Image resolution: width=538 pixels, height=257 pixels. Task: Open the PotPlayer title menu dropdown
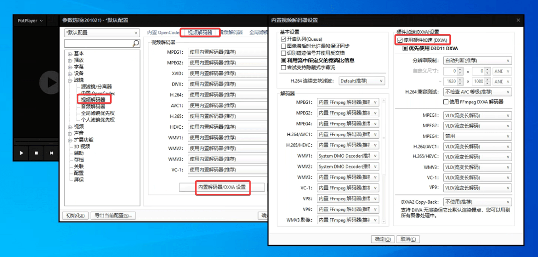click(x=30, y=20)
